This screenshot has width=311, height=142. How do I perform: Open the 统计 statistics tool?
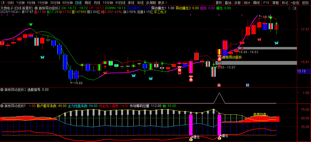pyautogui.click(x=247, y=3)
